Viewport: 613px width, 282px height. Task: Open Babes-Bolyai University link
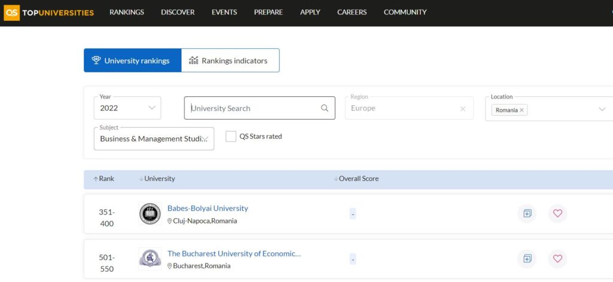pyautogui.click(x=208, y=209)
